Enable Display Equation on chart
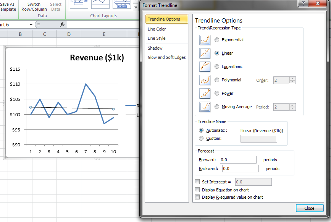 click(x=197, y=190)
